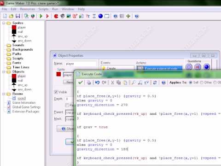The image size is (221, 166).
Task: Paste from clipboard in the code editor
Action: point(125,83)
